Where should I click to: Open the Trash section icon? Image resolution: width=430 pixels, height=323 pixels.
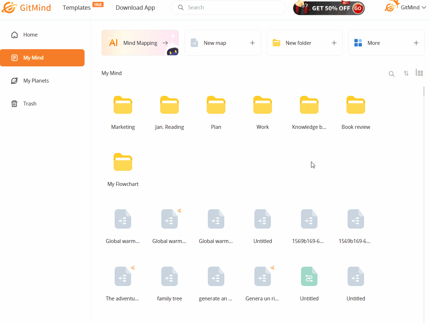point(14,103)
